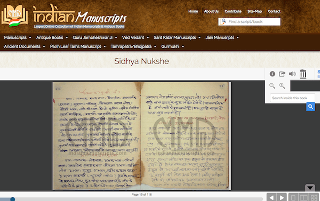The width and height of the screenshot is (320, 201).
Task: Click the page slider handle
Action: tap(13, 199)
